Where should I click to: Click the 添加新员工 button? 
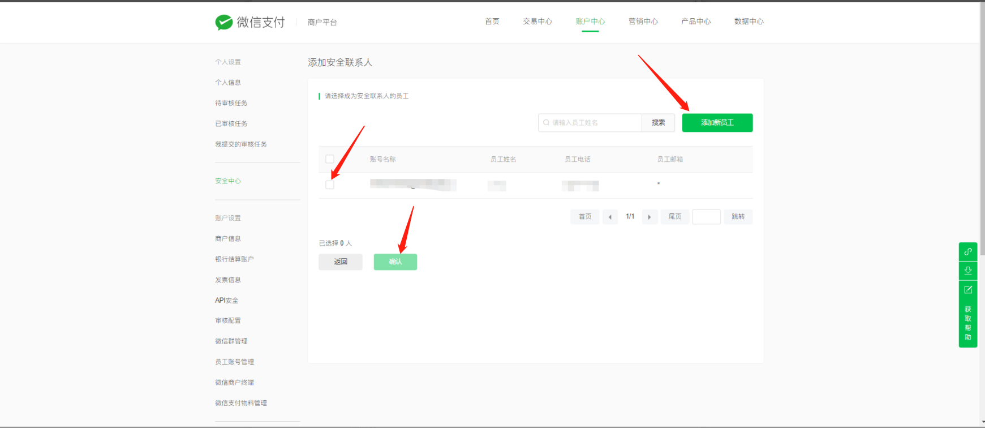click(717, 122)
